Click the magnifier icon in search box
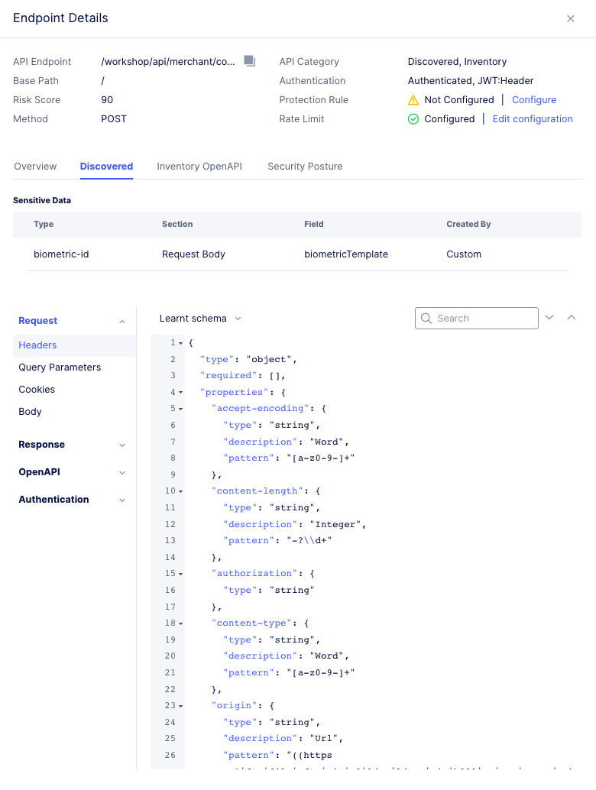The width and height of the screenshot is (596, 790). click(x=426, y=319)
